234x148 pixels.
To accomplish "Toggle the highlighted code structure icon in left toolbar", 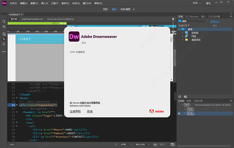I will click(4, 39).
